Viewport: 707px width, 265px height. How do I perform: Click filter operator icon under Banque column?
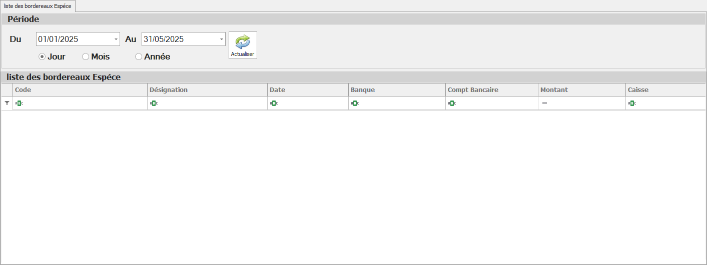(355, 103)
